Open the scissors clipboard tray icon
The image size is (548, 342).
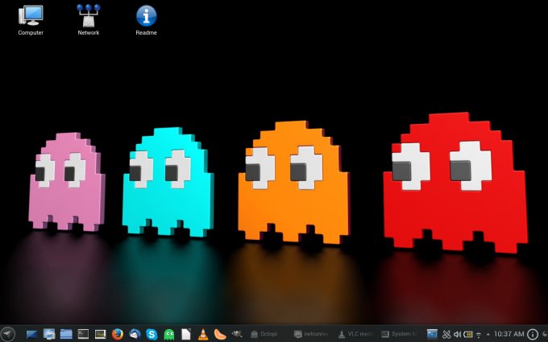pos(446,334)
